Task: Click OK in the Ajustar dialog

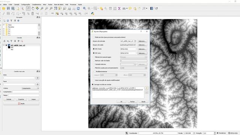Action: pos(121,102)
